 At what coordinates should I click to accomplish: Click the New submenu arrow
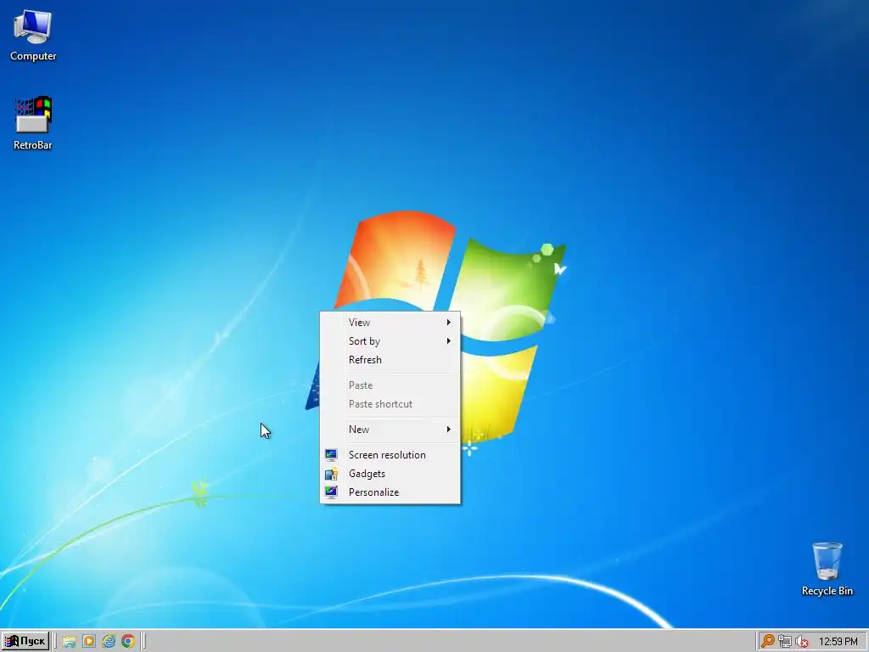coord(449,430)
